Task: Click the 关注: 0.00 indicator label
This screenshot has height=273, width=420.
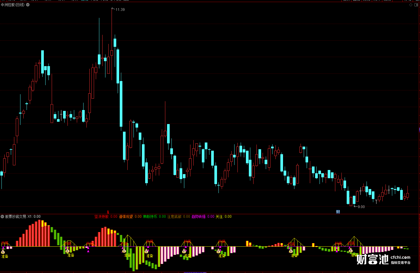Action: (223, 217)
